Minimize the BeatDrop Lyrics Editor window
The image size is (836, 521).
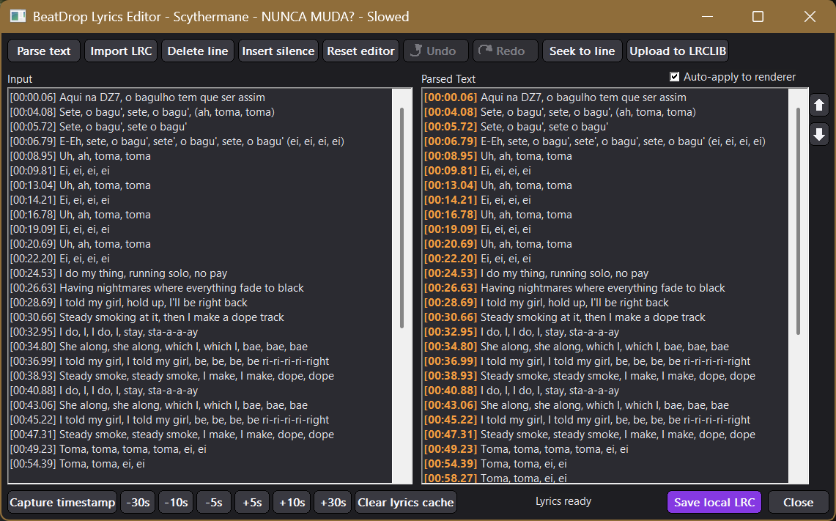click(707, 17)
